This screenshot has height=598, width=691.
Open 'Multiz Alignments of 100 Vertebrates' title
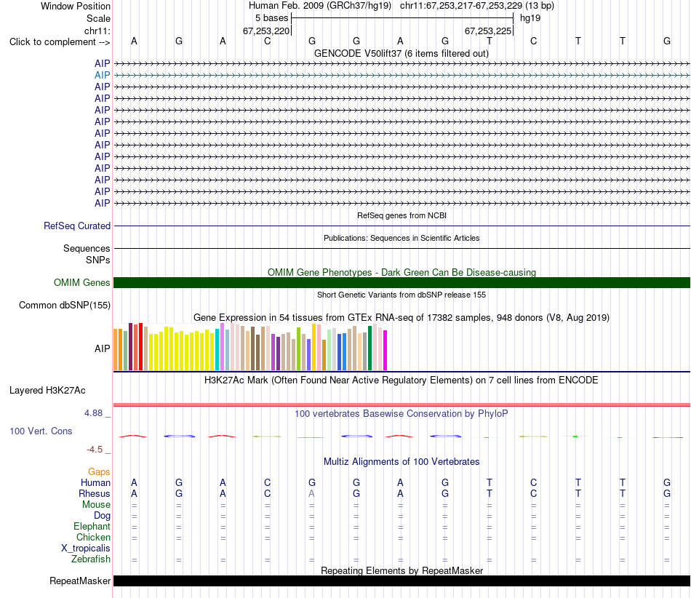click(x=402, y=462)
